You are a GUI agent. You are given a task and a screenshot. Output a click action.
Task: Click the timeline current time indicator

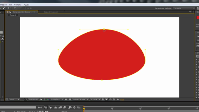84,109
